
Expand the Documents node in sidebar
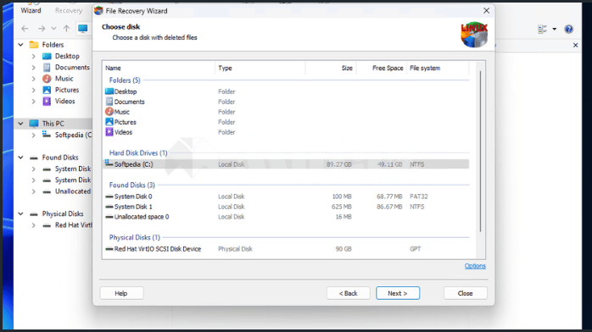(x=34, y=68)
